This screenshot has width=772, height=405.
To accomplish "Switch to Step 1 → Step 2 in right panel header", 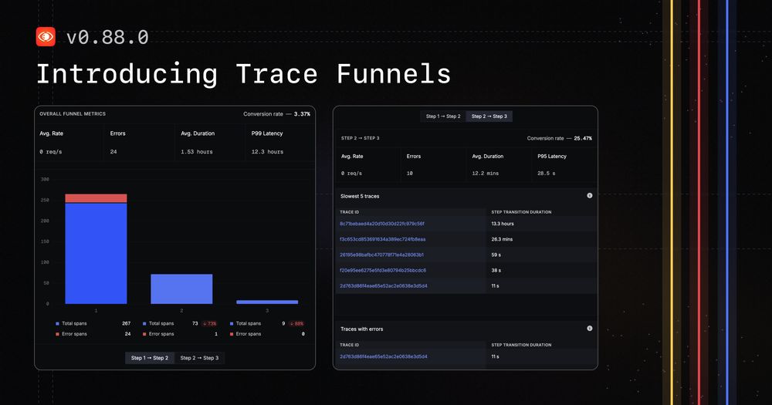I will pyautogui.click(x=443, y=116).
